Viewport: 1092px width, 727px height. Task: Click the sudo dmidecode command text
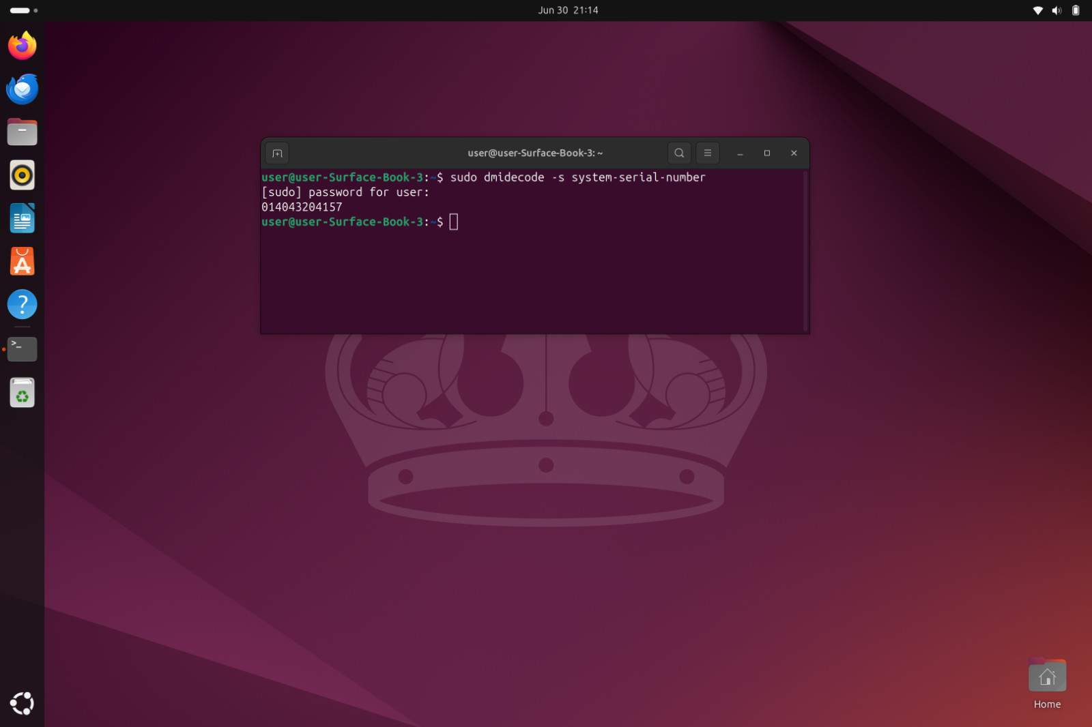[577, 177]
